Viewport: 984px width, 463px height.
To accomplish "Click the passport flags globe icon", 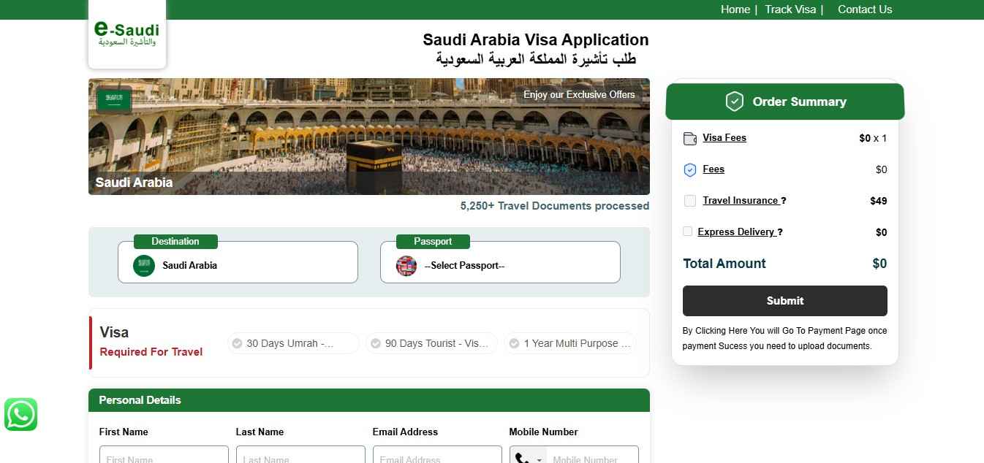I will [x=406, y=265].
